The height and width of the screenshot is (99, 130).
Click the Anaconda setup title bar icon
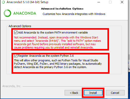[x=3, y=2]
